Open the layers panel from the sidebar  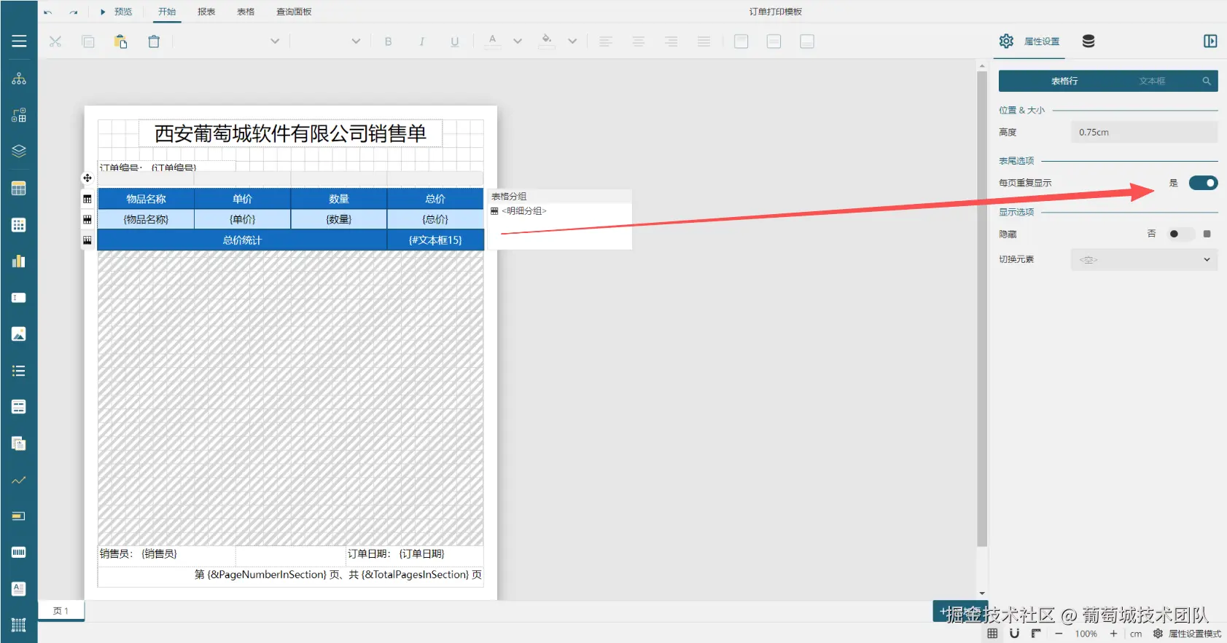[19, 151]
